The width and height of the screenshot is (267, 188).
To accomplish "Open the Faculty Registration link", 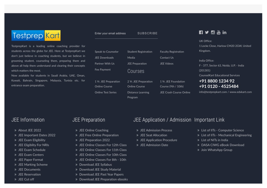I will click(x=172, y=52).
